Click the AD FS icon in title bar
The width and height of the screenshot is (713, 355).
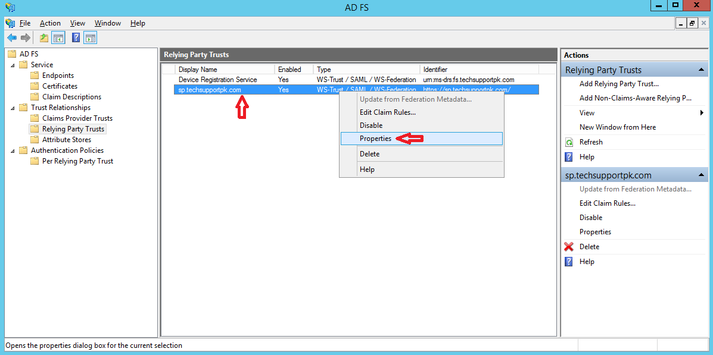[x=9, y=7]
